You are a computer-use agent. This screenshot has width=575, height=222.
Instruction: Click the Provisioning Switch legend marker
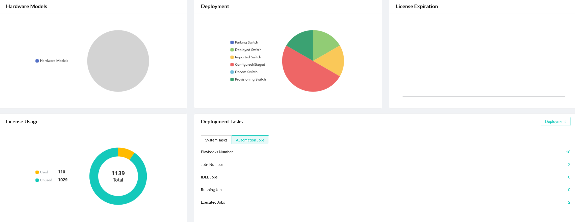[232, 80]
